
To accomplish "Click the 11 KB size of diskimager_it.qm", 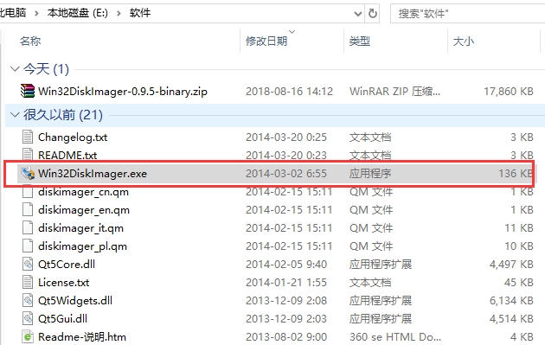I will 519,228.
